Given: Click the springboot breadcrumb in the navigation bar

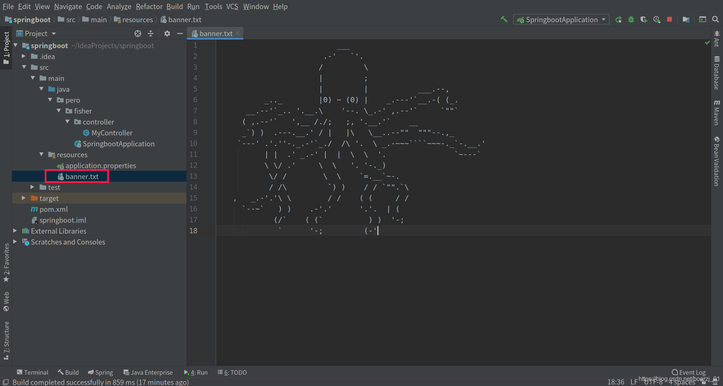Looking at the screenshot, I should [x=28, y=20].
